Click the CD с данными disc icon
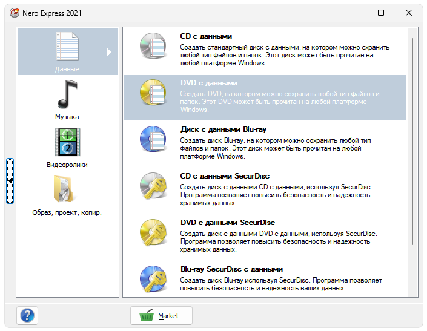The height and width of the screenshot is (331, 427). click(153, 46)
